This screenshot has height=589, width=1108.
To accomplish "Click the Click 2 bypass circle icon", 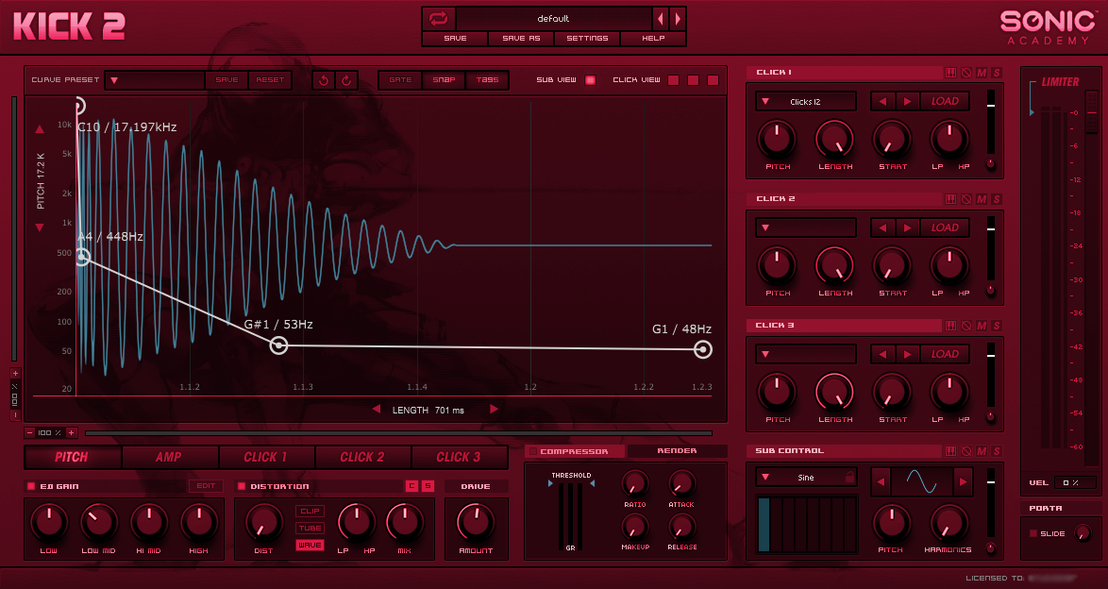I will (966, 198).
